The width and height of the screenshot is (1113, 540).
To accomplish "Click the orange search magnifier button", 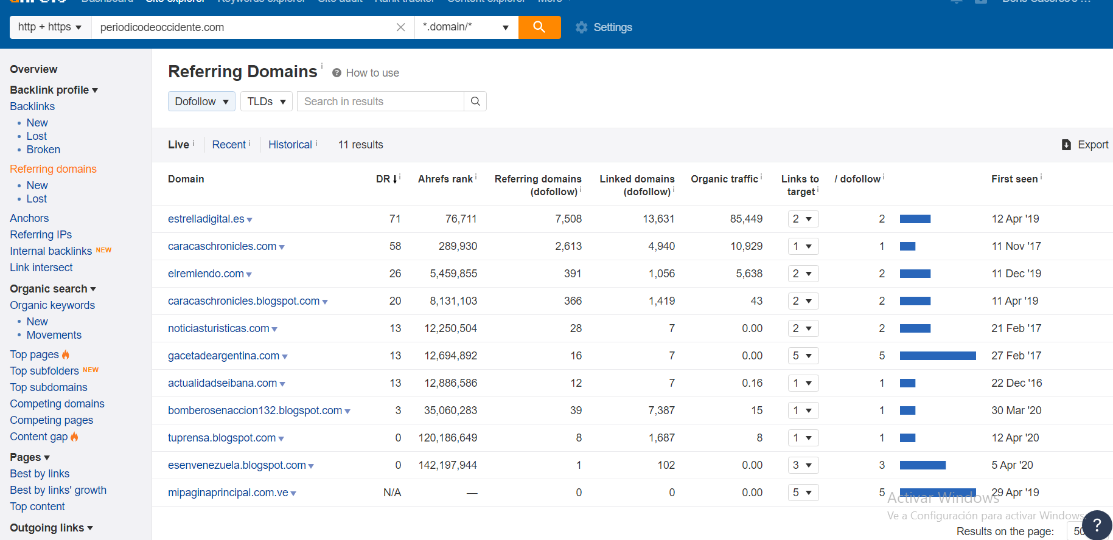I will pos(539,27).
